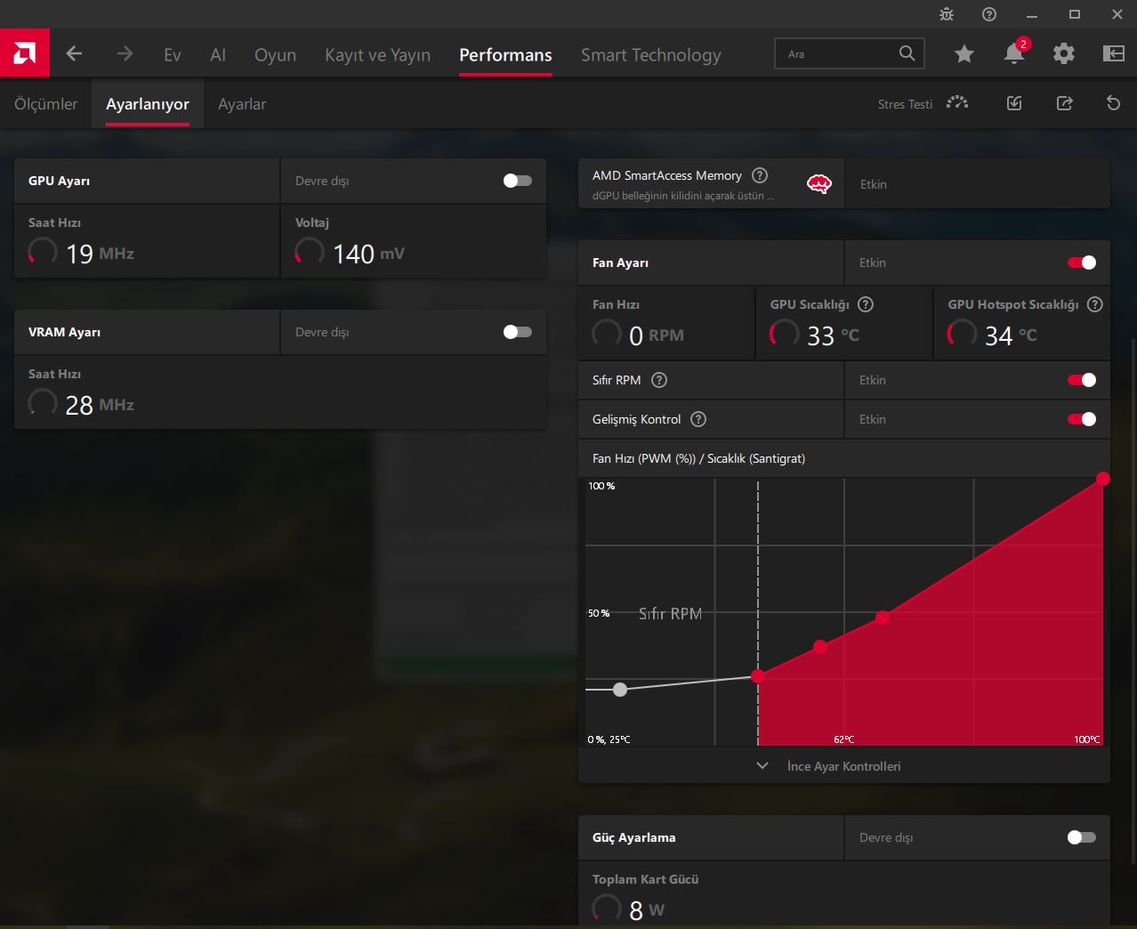Open the Oyun tab
This screenshot has width=1137, height=929.
[x=275, y=55]
